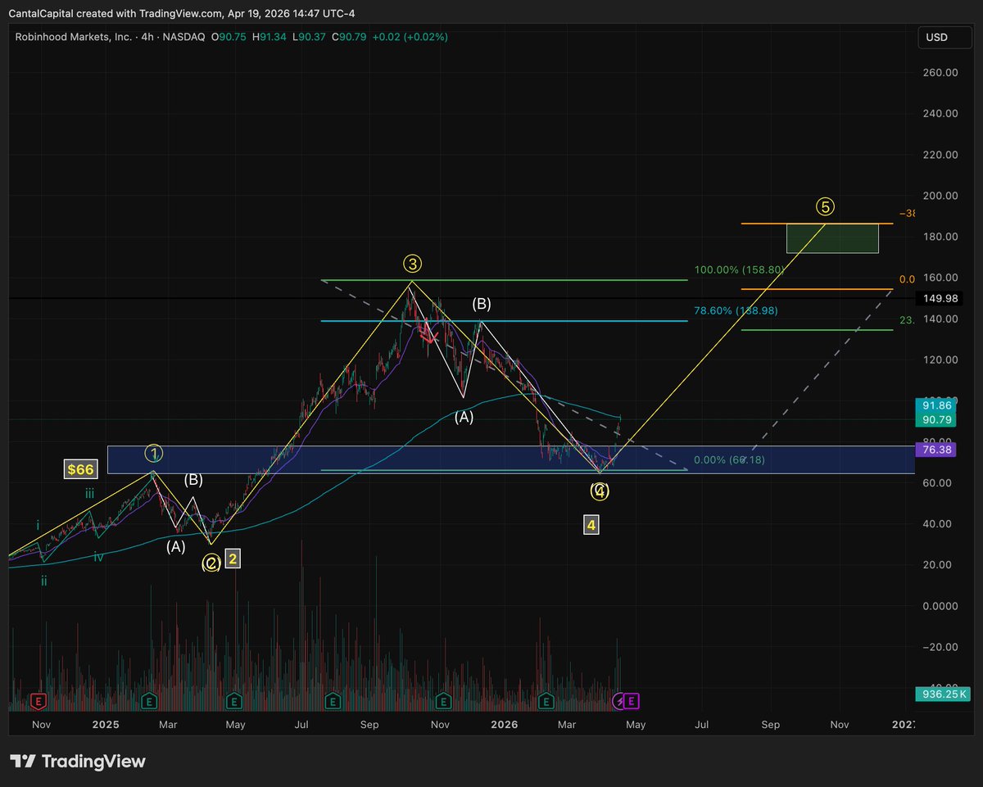Open the USD currency selector

coord(944,37)
